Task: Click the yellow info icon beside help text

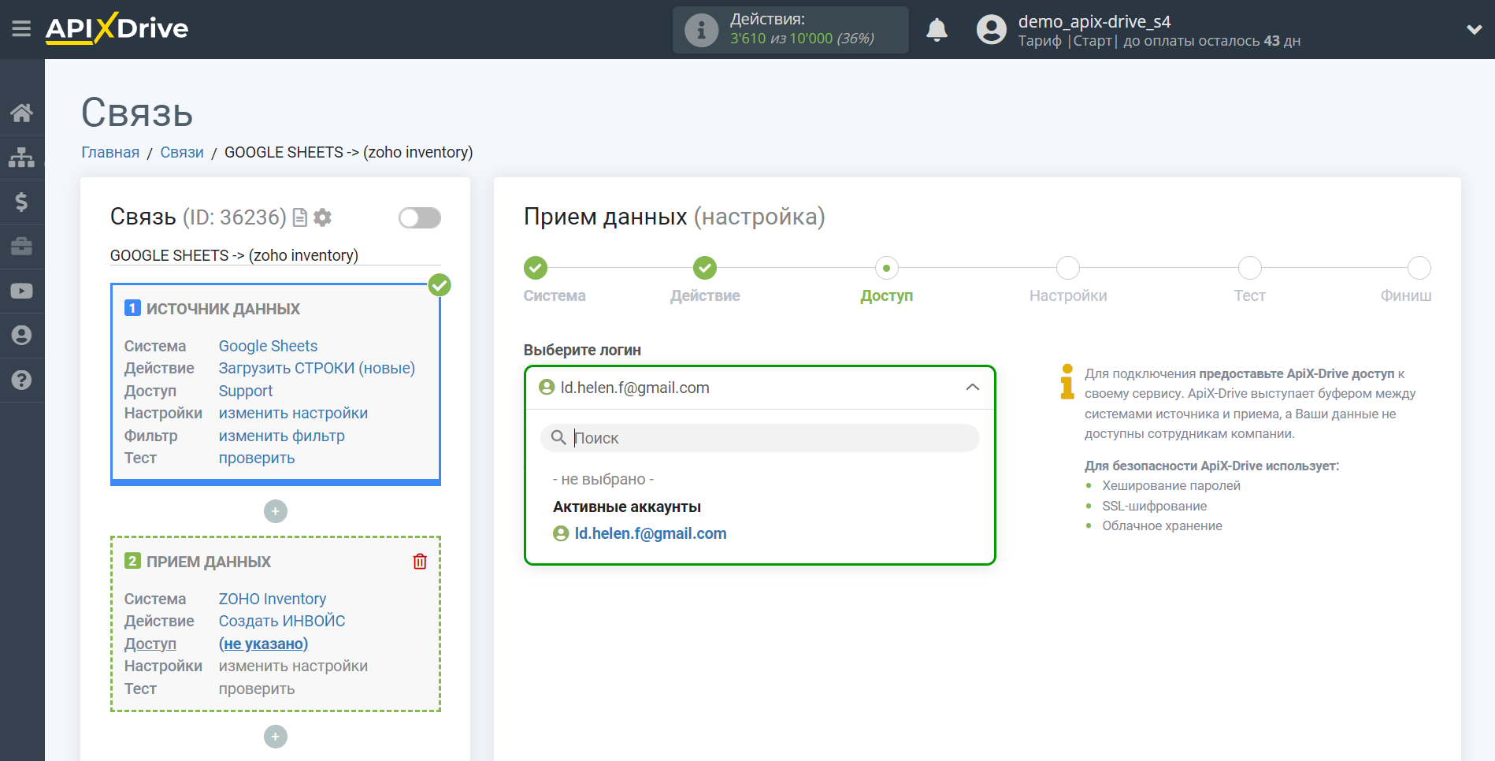Action: [1067, 382]
